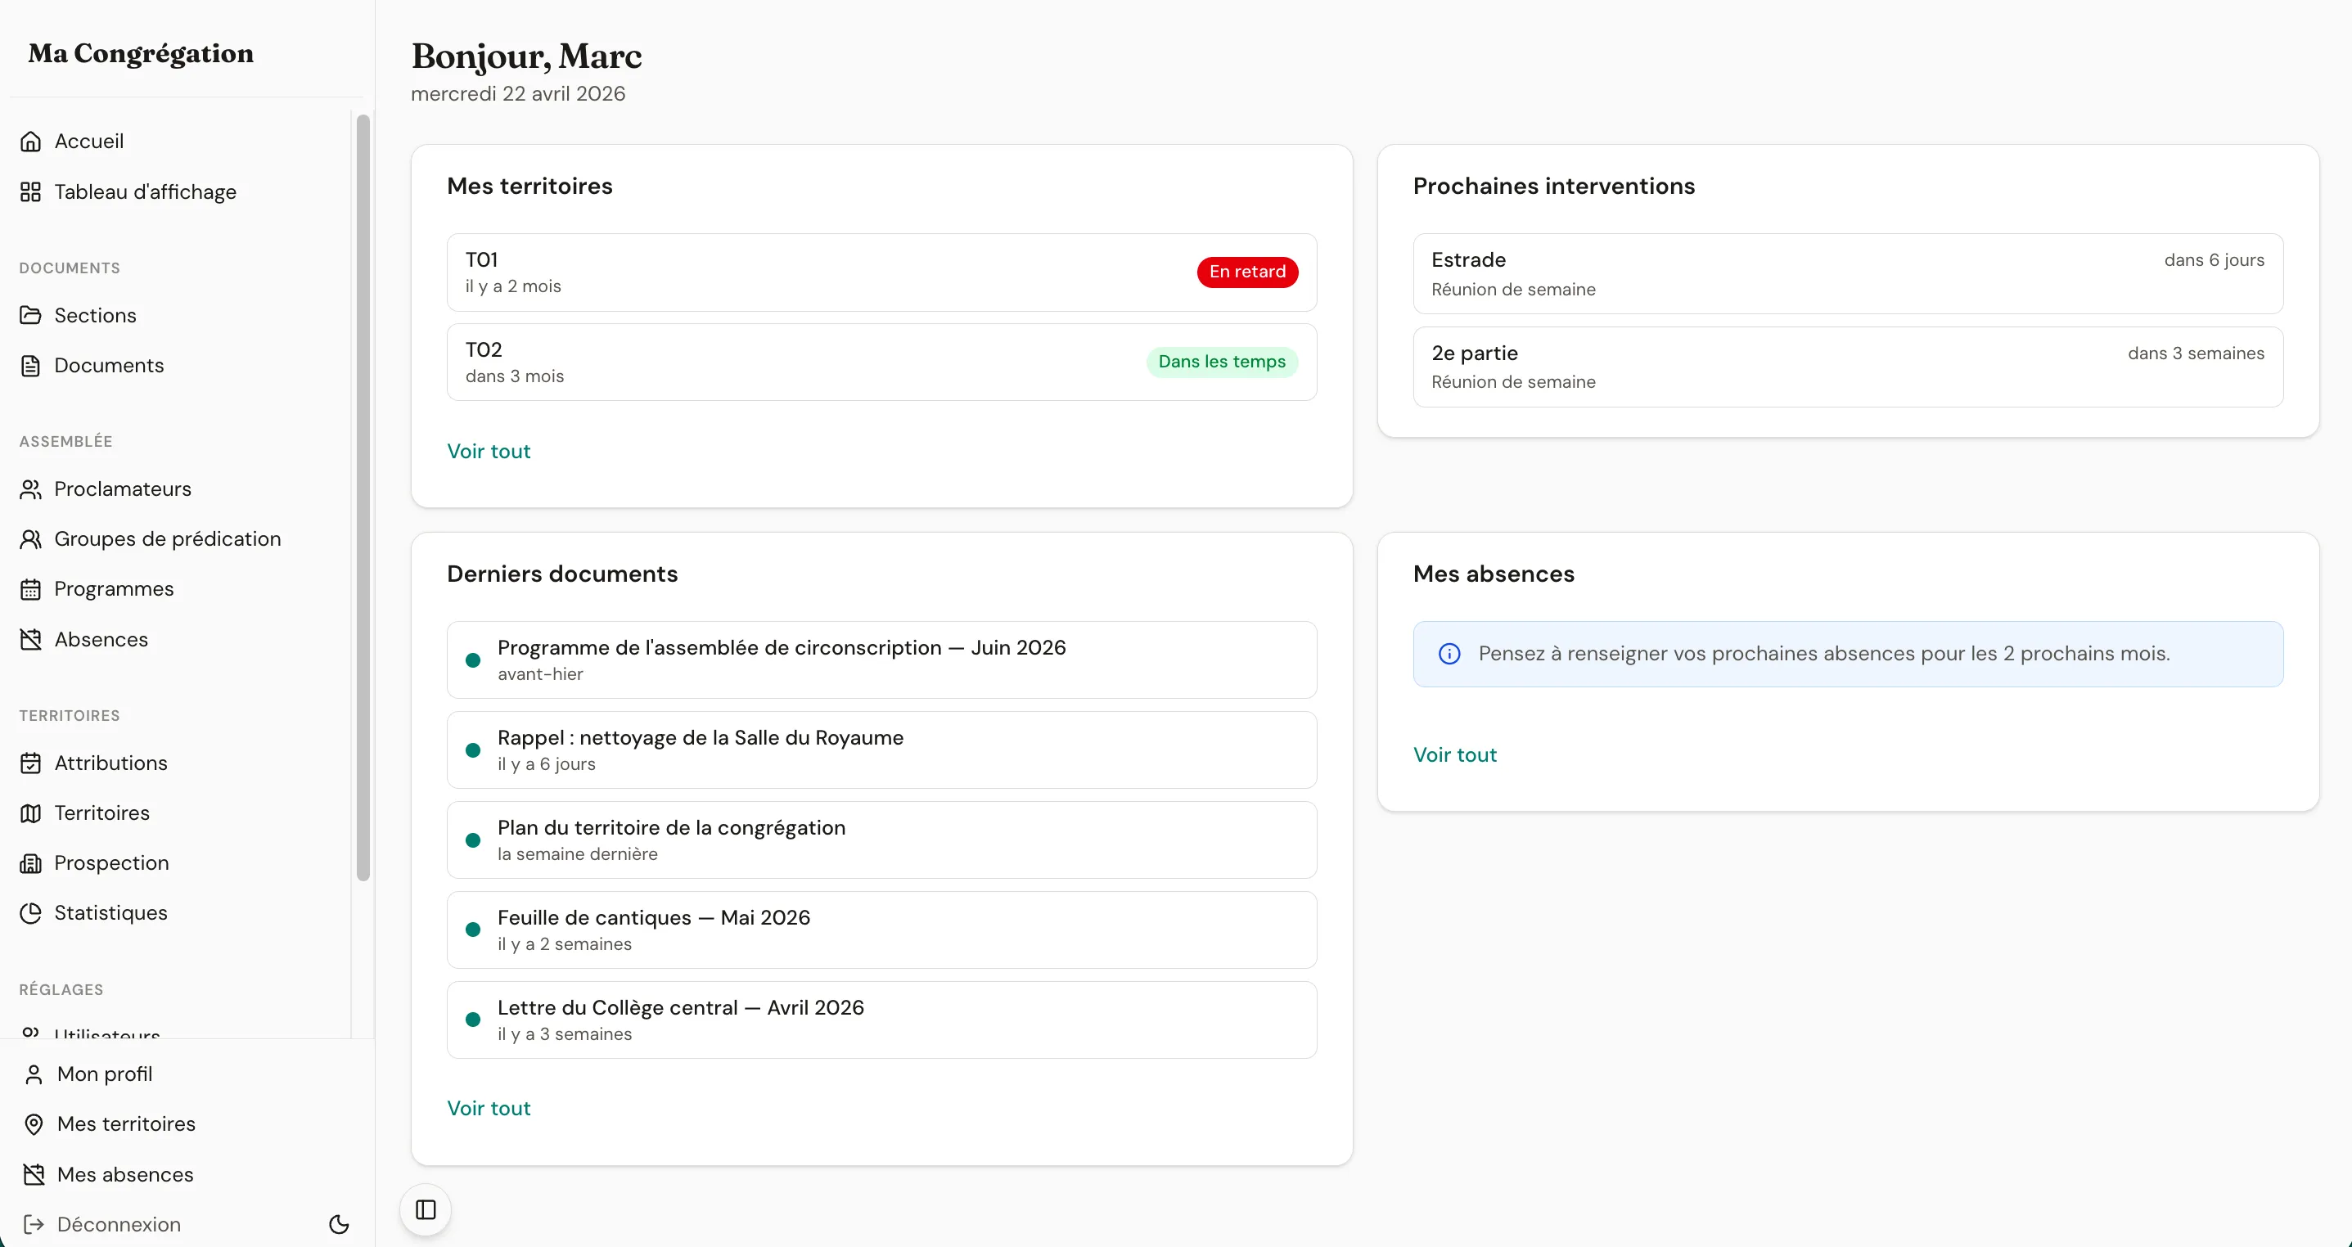This screenshot has height=1247, width=2352.
Task: Open Mon profil
Action: (x=104, y=1074)
